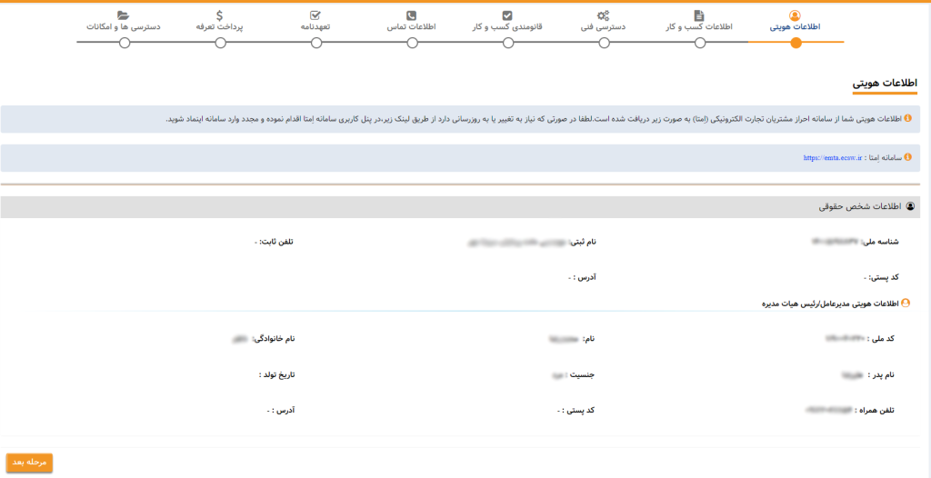Click the اطلاعات کسب و کار document icon
Viewport: 931px width, 478px height.
point(699,15)
